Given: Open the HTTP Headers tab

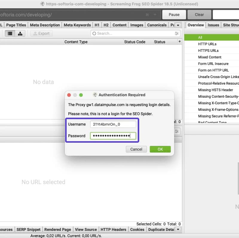Looking at the screenshot, I should [x=114, y=229].
